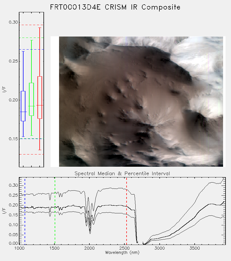Click the white strip left of the image

click(55, 102)
